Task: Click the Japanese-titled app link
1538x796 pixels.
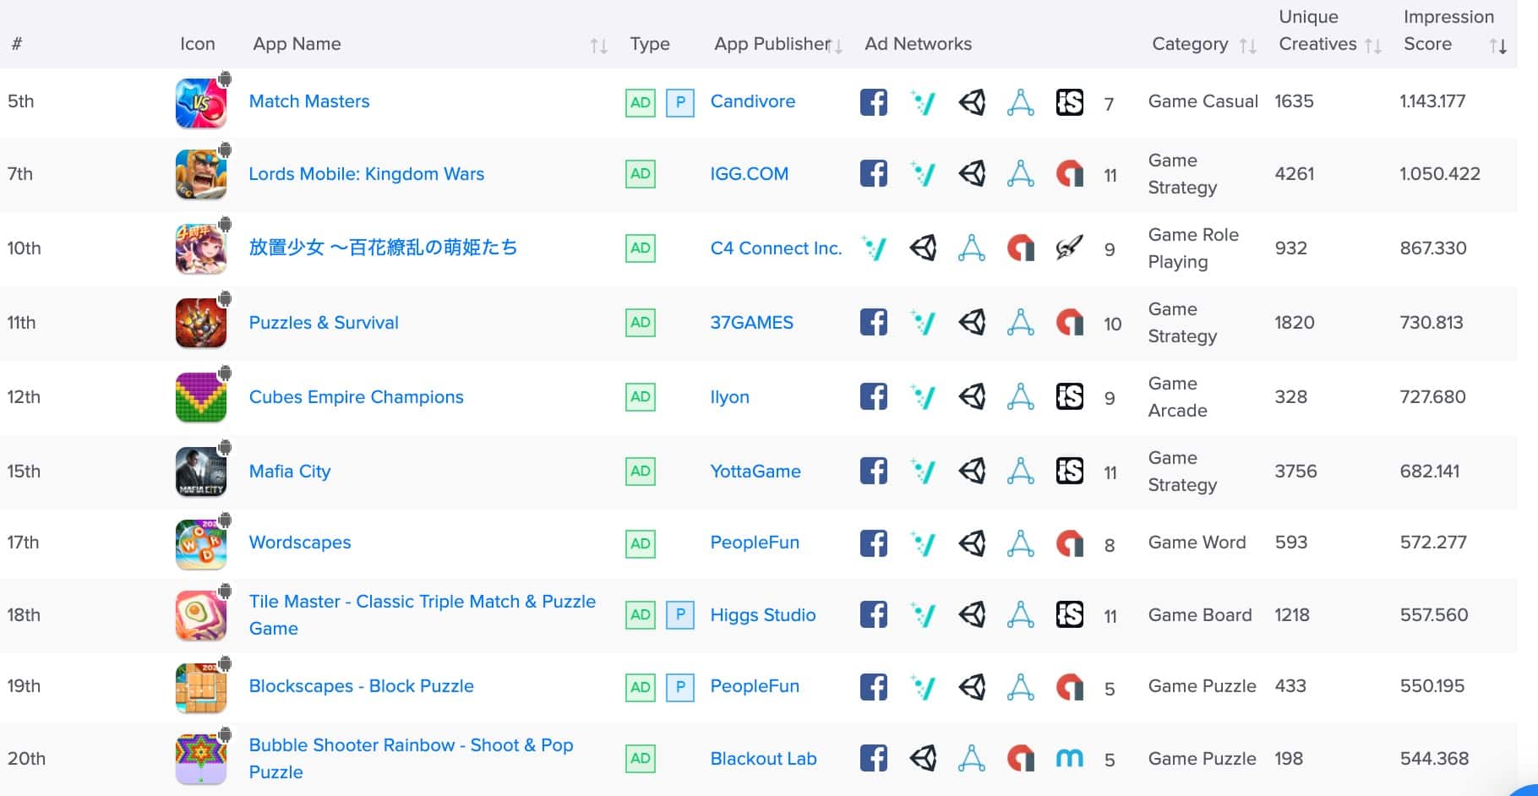Action: coord(383,248)
